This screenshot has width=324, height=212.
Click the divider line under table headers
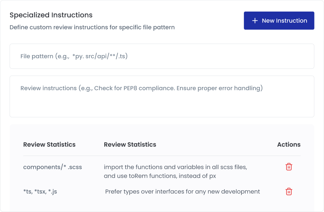click(162, 156)
